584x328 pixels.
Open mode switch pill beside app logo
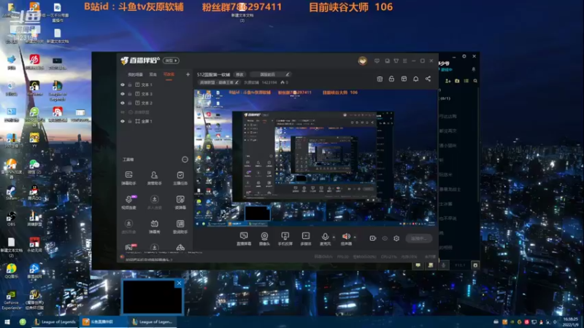[x=171, y=60]
